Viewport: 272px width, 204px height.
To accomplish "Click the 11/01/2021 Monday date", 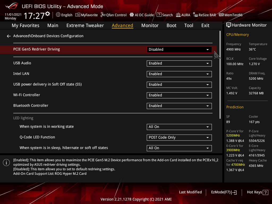I will pyautogui.click(x=13, y=16).
